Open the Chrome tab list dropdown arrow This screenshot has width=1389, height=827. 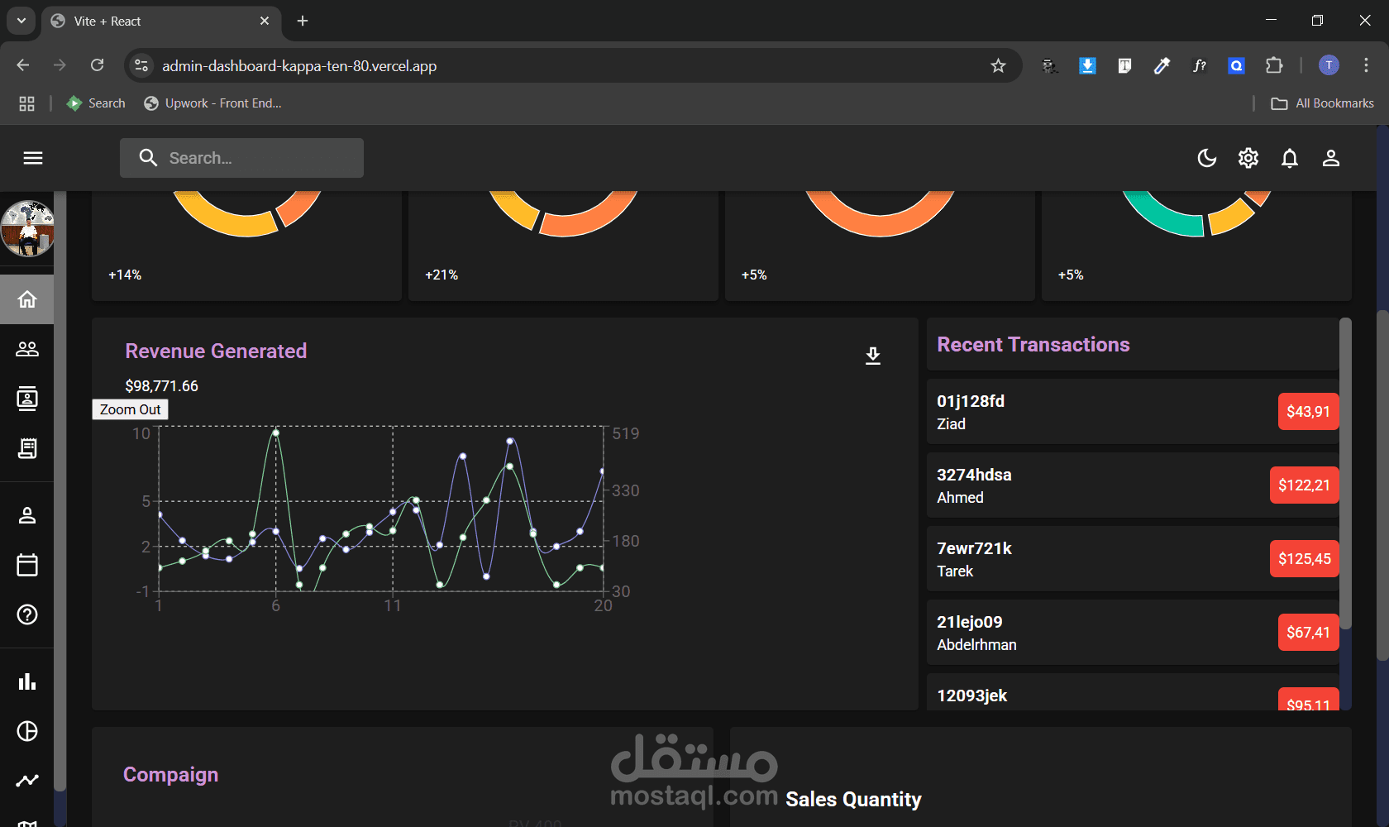(21, 21)
